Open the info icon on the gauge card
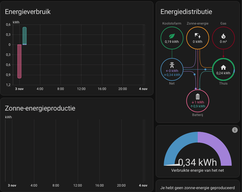242x192 pixels. pyautogui.click(x=235, y=130)
